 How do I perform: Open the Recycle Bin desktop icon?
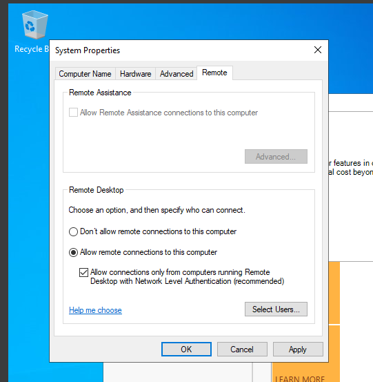[x=34, y=25]
